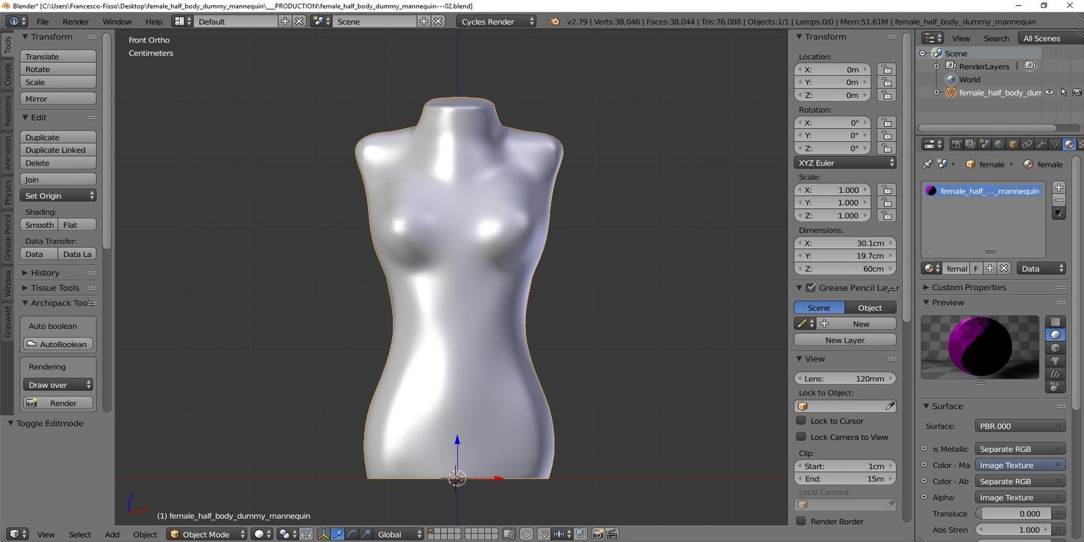
Task: Open the Render Layers properties tab
Action: point(970,145)
